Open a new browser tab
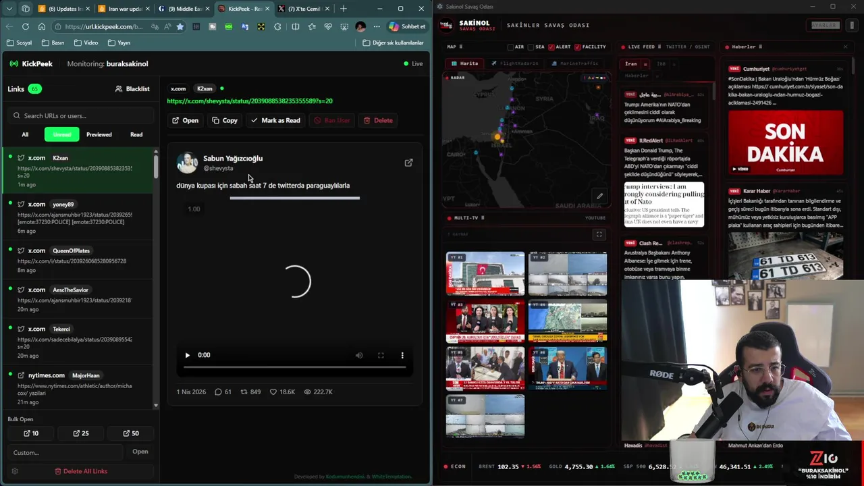Screen dimensions: 864x486 tap(343, 9)
